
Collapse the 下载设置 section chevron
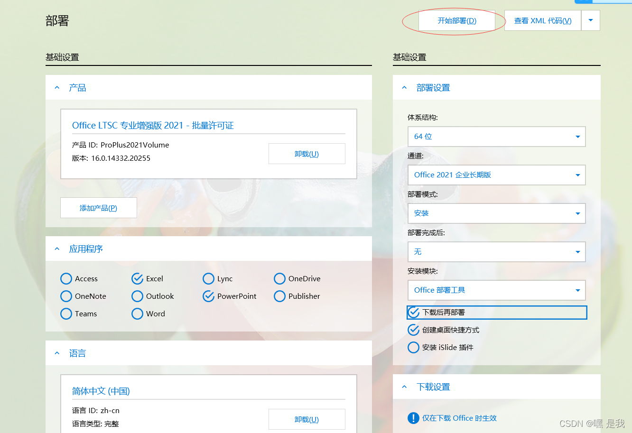405,387
